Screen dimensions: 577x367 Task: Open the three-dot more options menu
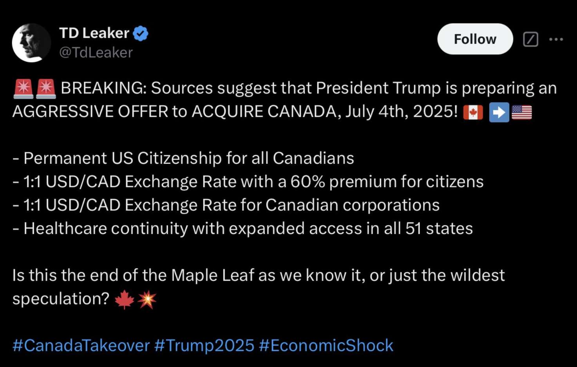pos(556,39)
